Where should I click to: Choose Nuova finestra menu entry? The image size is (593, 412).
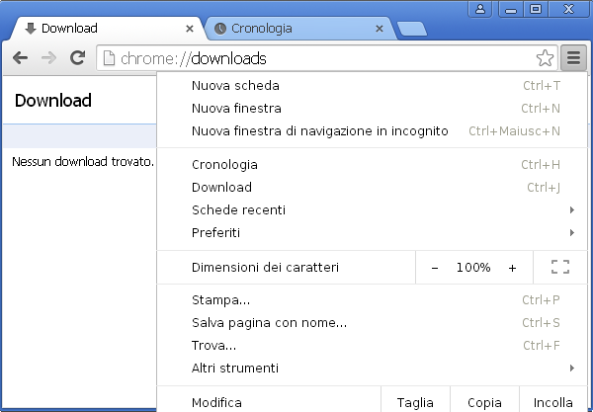pos(373,109)
